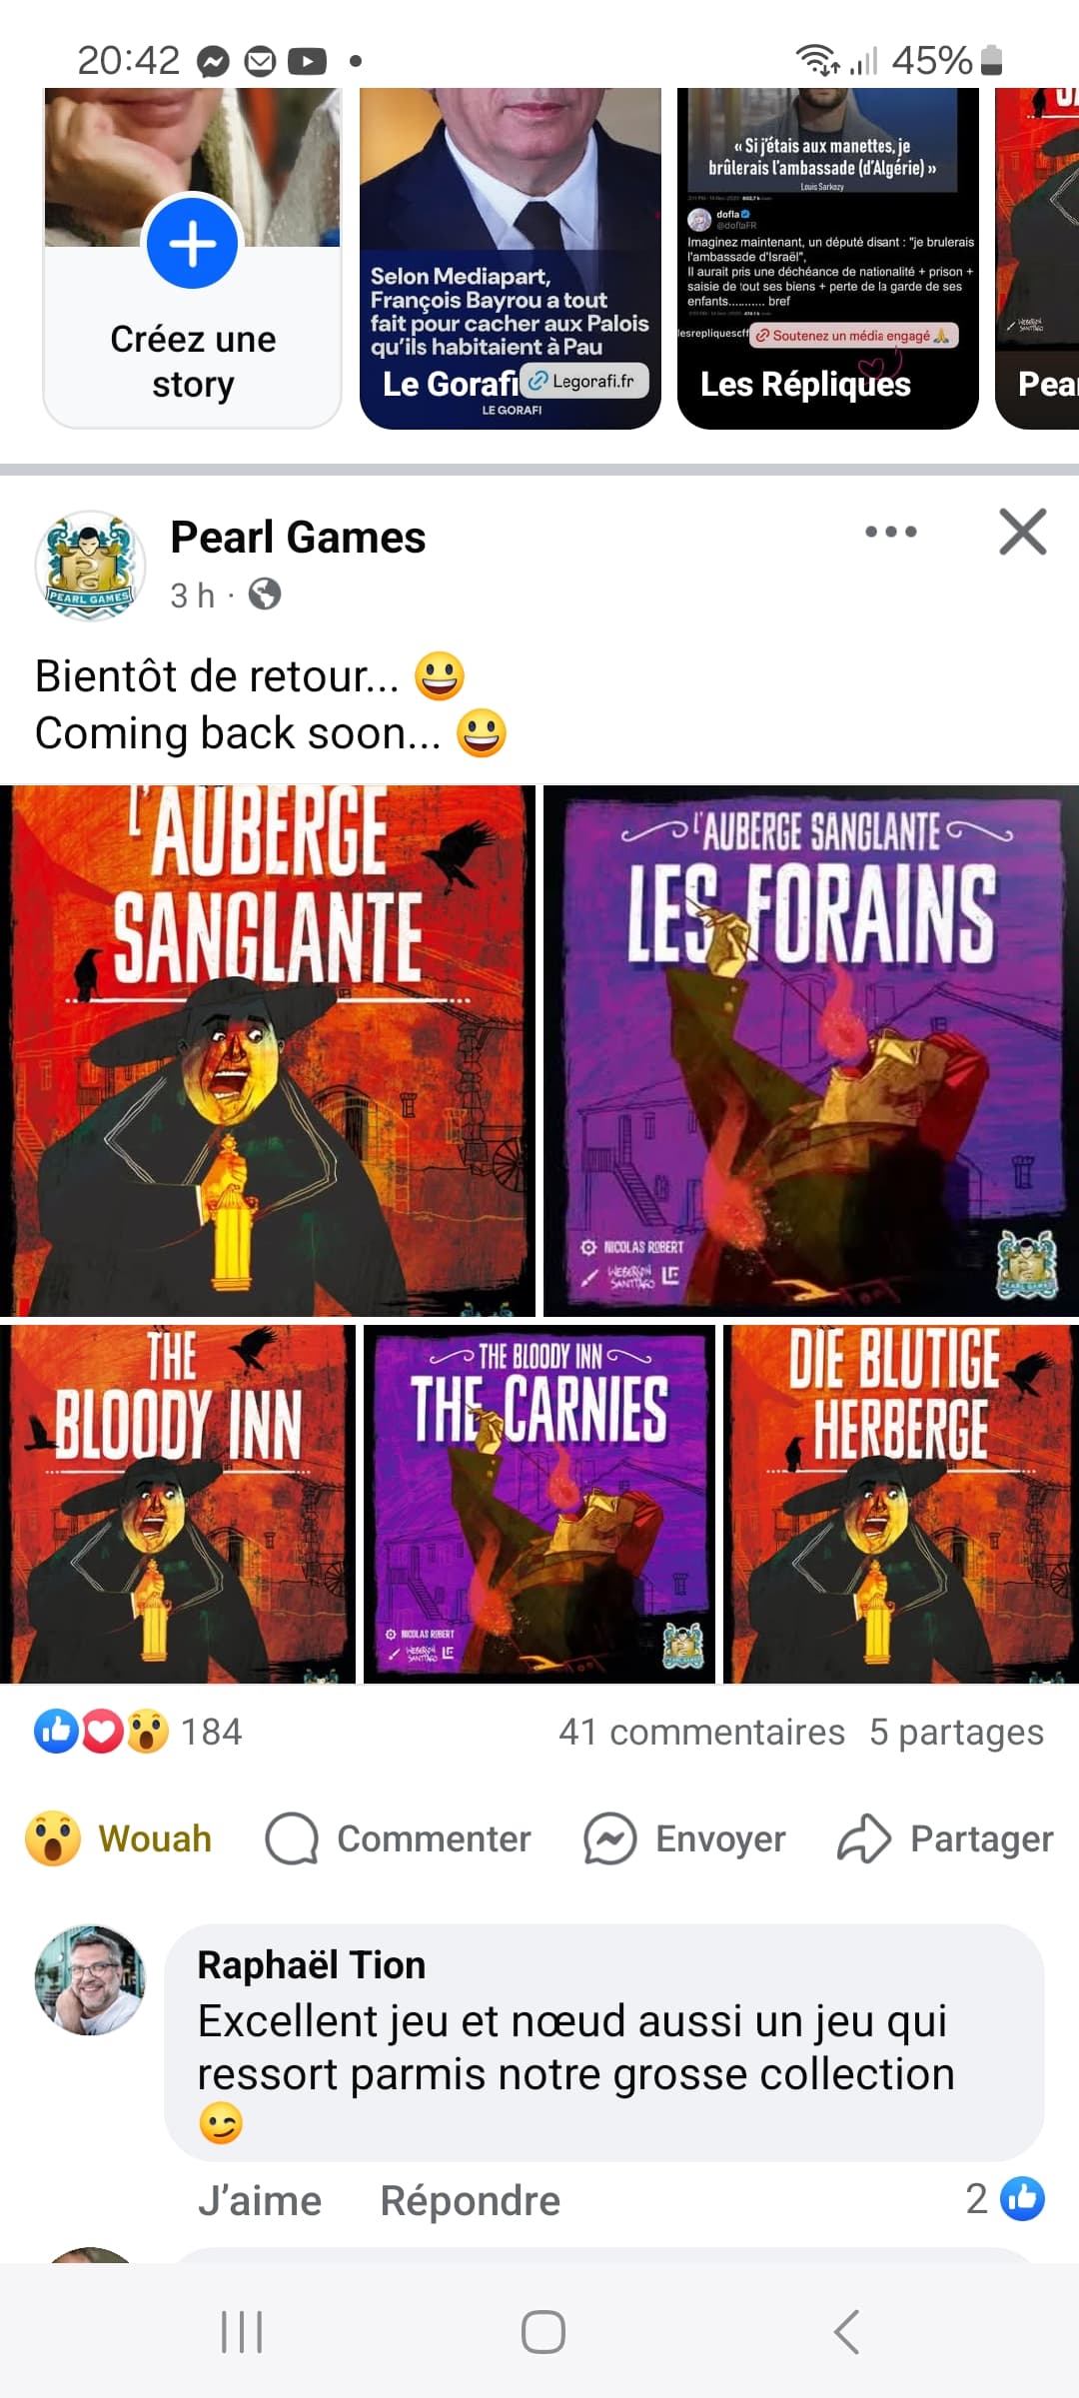Tap the Commenter speech bubble icon
The height and width of the screenshot is (2398, 1079).
[x=292, y=1838]
